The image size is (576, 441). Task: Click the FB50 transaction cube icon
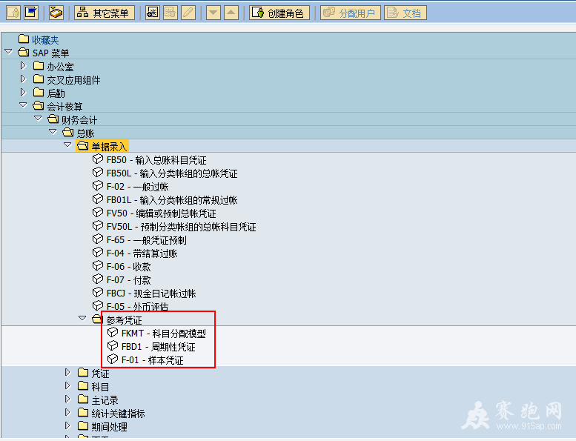(x=98, y=159)
